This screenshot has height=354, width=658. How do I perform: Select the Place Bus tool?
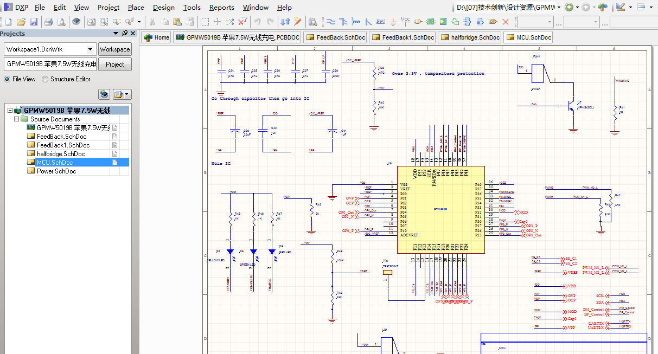(343, 22)
